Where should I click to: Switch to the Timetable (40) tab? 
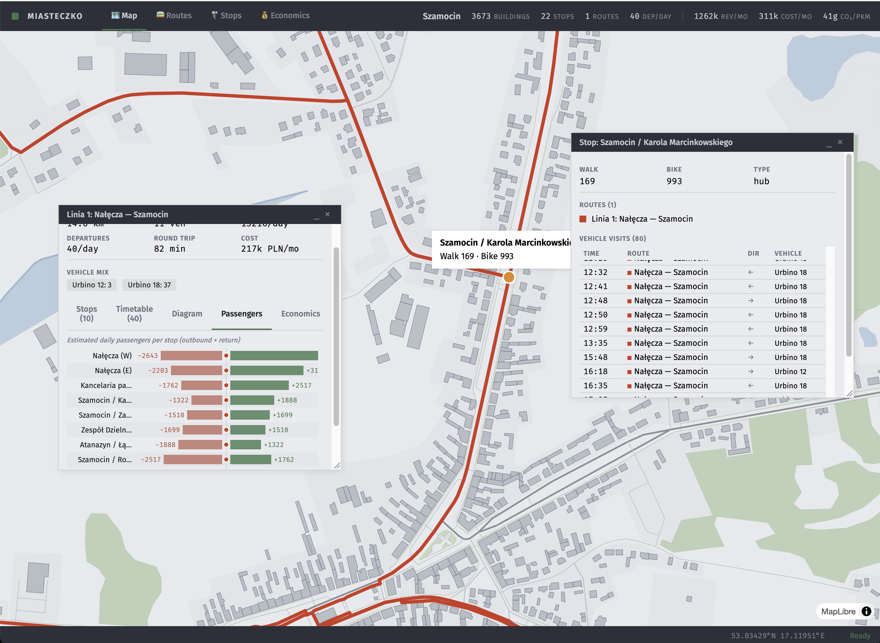coord(134,314)
